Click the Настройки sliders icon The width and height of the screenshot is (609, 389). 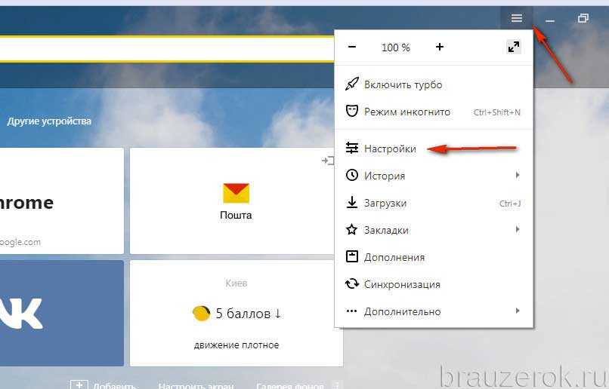pyautogui.click(x=352, y=148)
